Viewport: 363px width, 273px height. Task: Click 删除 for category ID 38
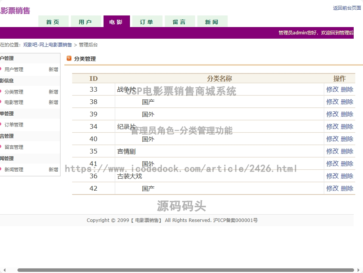tap(347, 102)
